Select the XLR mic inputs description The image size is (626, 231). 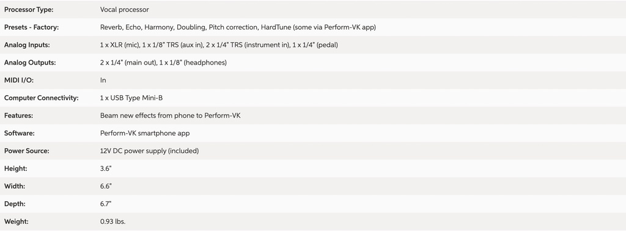pos(219,45)
